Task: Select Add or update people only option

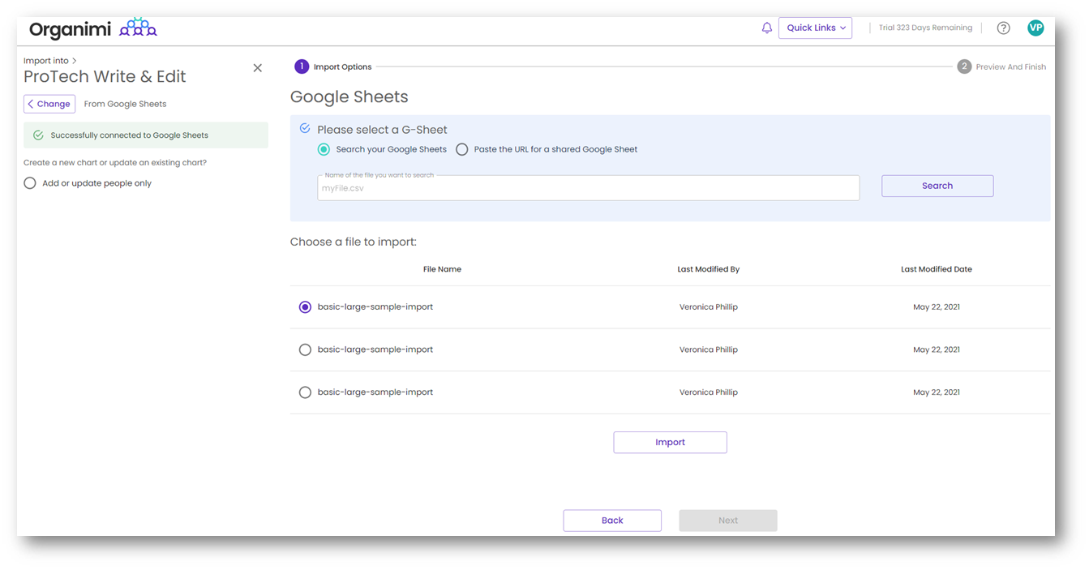Action: (x=30, y=183)
